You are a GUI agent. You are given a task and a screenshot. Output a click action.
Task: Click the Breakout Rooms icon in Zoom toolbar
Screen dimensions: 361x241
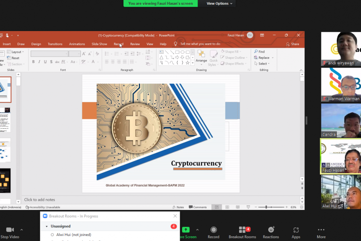tap(242, 230)
